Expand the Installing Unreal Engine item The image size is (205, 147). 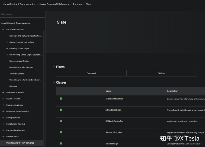point(7,48)
